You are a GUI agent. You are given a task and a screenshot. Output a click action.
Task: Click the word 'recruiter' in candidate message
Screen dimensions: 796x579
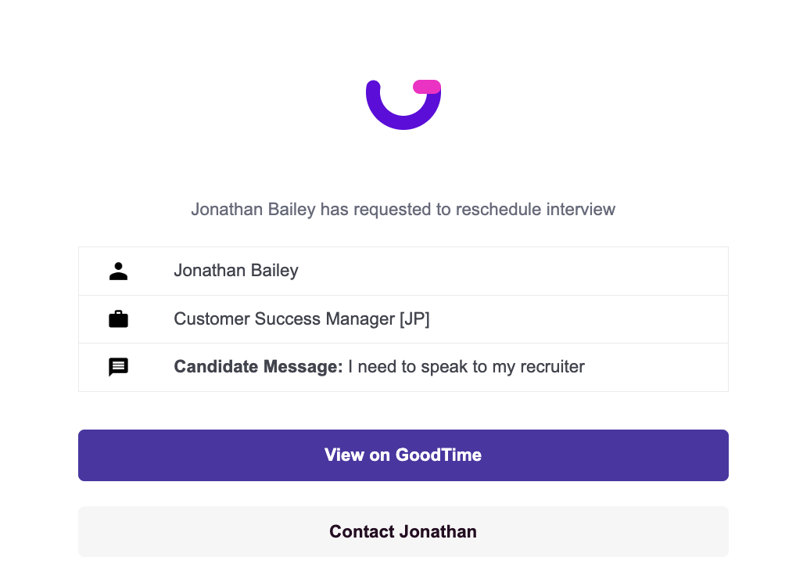click(551, 367)
